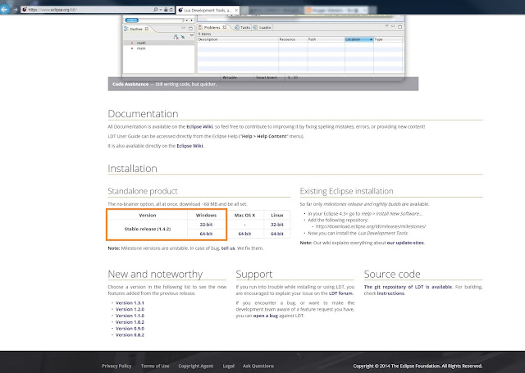Visit the LDT forum link

click(x=340, y=293)
